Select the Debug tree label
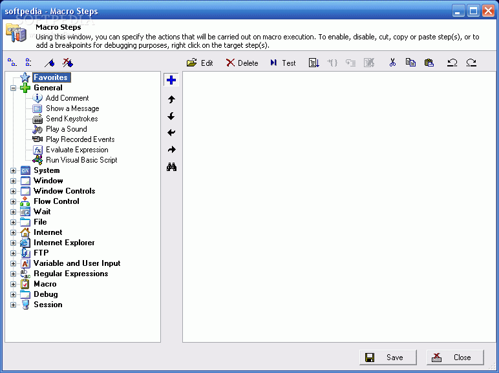This screenshot has width=499, height=373. point(46,294)
